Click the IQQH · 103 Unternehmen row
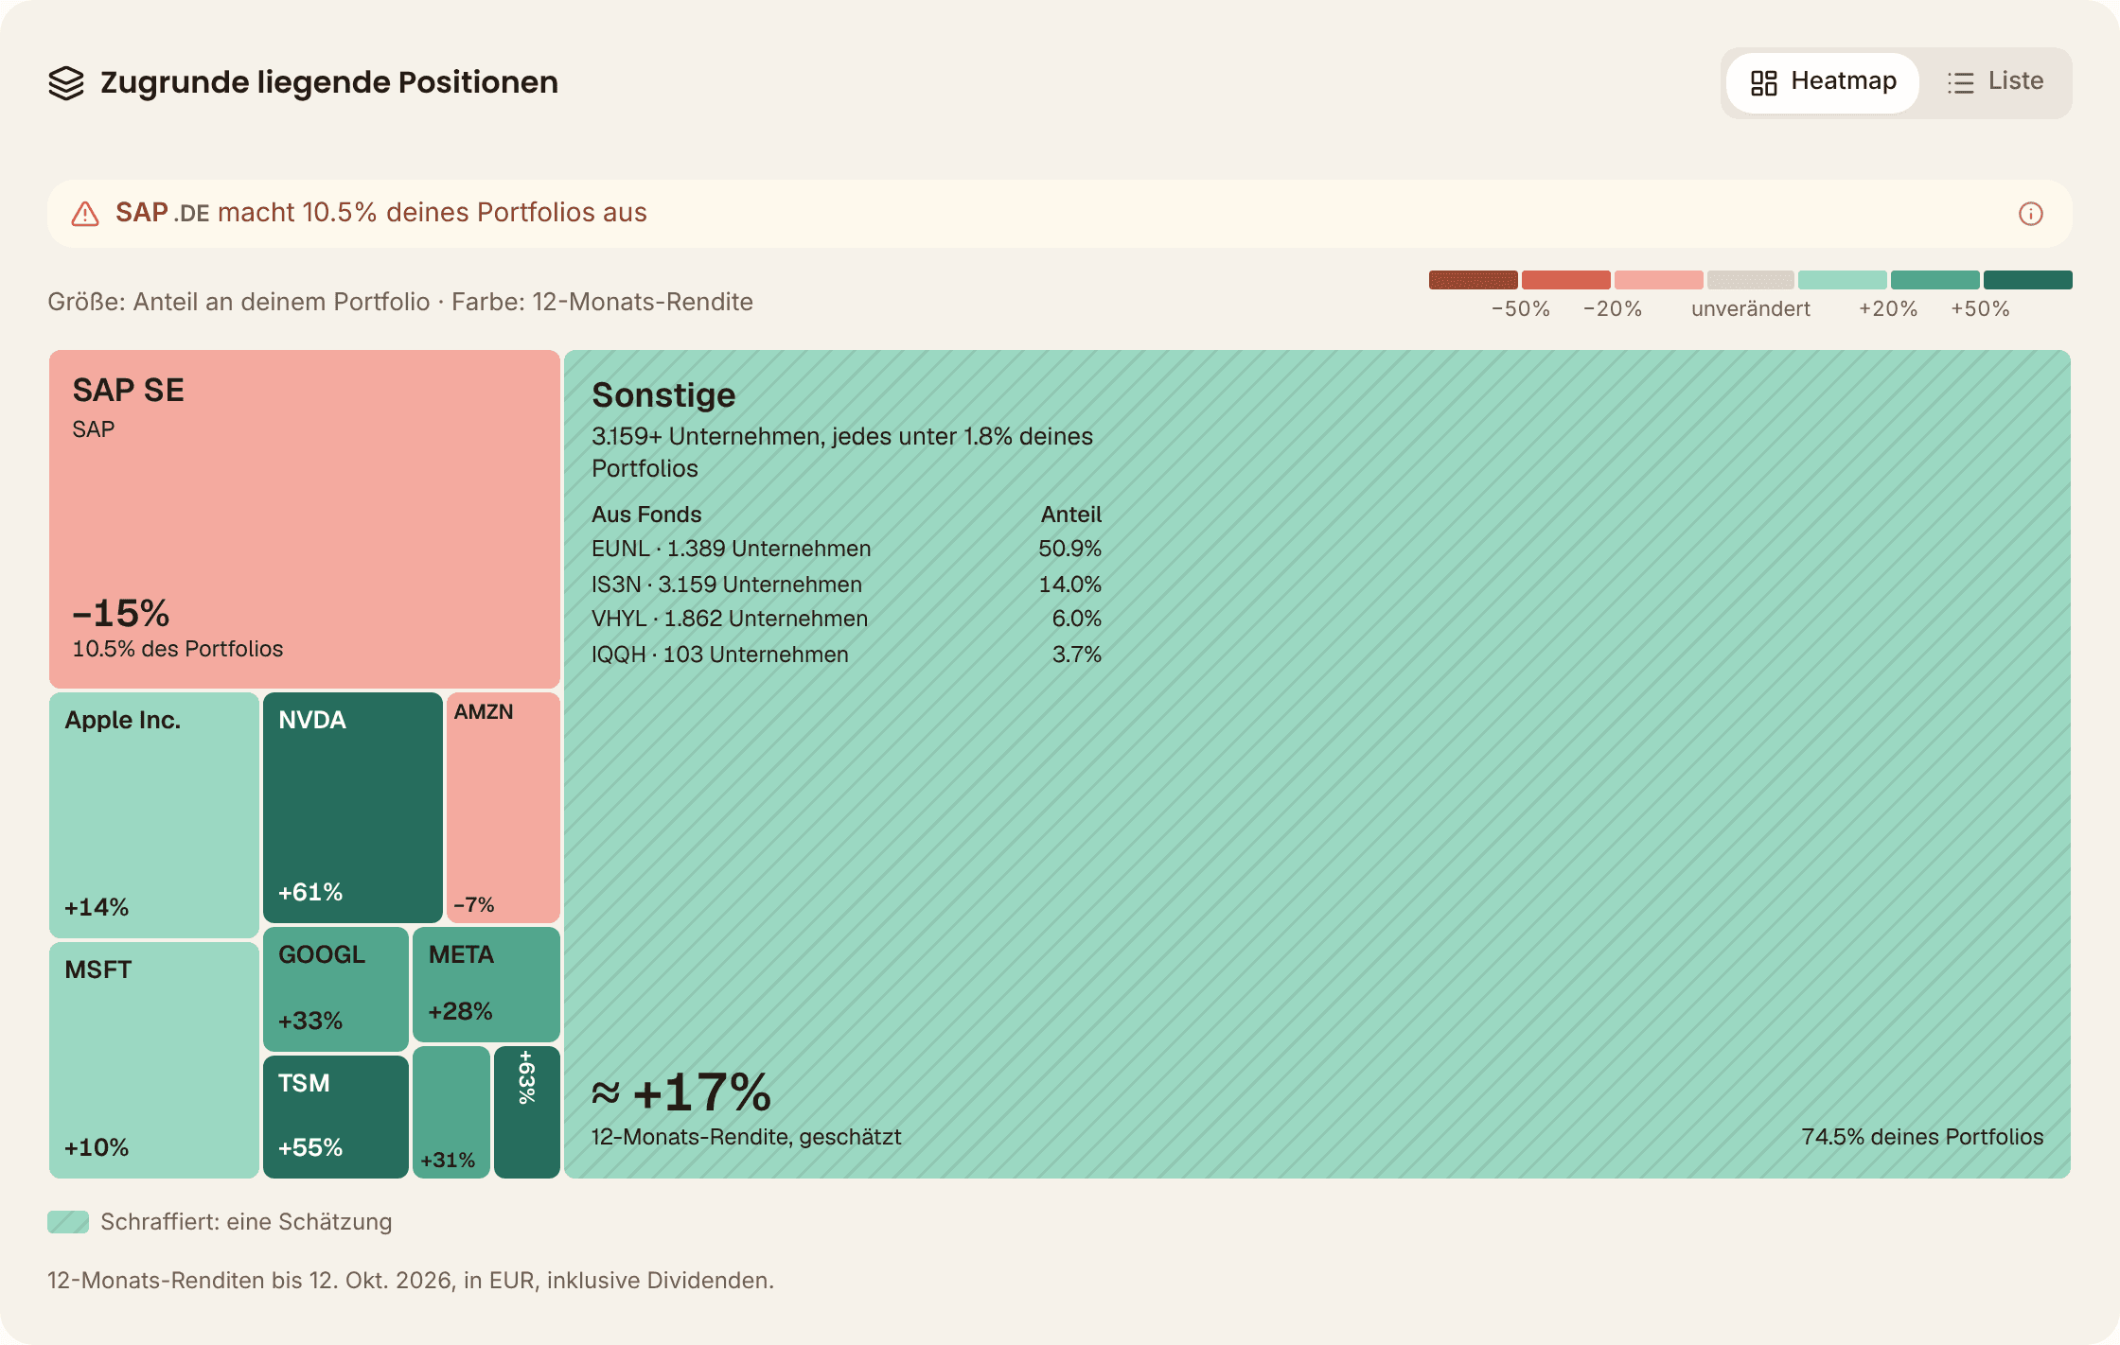The height and width of the screenshot is (1345, 2120). 846,655
